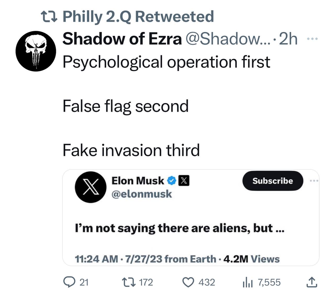Viewport: 335px width, 298px height.
Task: Open quoted tweet's three-dot options menu
Action: 314,181
